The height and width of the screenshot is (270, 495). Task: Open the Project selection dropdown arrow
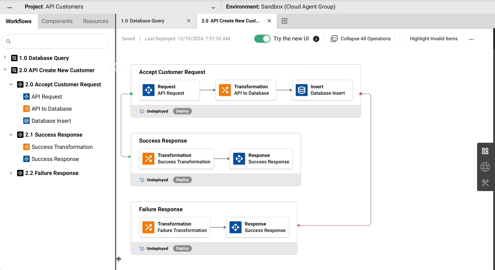[213, 7]
